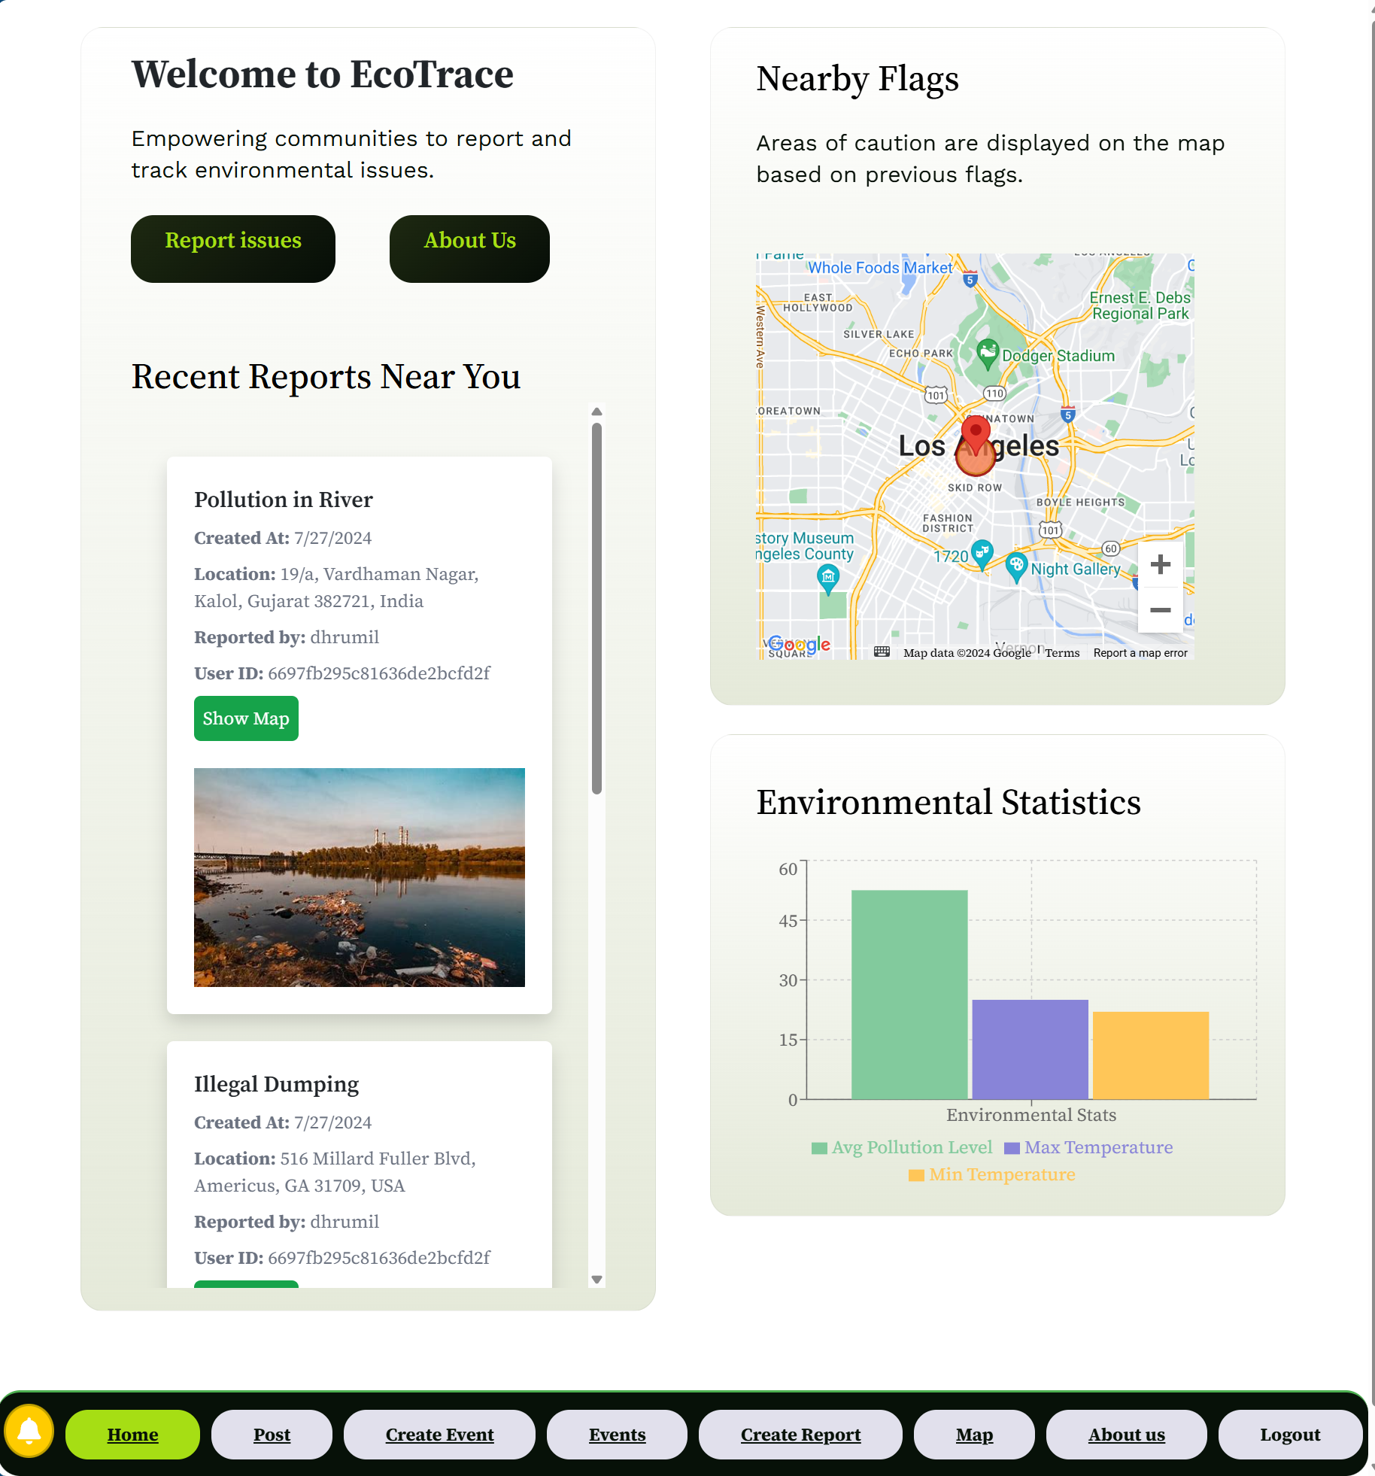
Task: Click the Google logo on the map
Action: [x=799, y=645]
